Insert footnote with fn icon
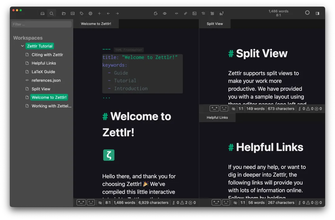Screen dimensions: 335x220 click(221, 13)
